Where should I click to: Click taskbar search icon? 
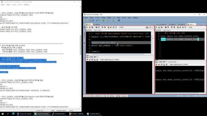(x=8, y=114)
